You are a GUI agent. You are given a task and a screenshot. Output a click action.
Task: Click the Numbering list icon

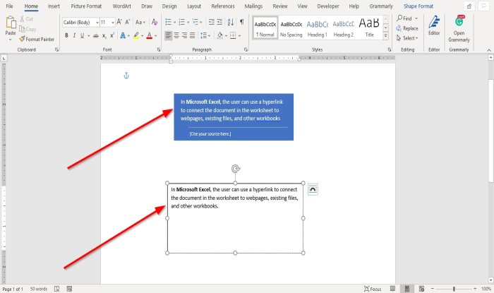point(182,22)
